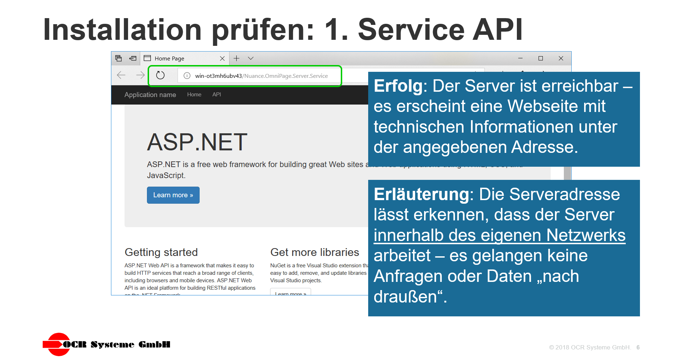This screenshot has height=364, width=683.
Task: Open a new tab with the plus icon
Action: pyautogui.click(x=236, y=58)
